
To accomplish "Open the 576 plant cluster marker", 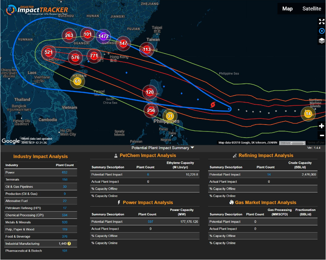I will pyautogui.click(x=75, y=57).
